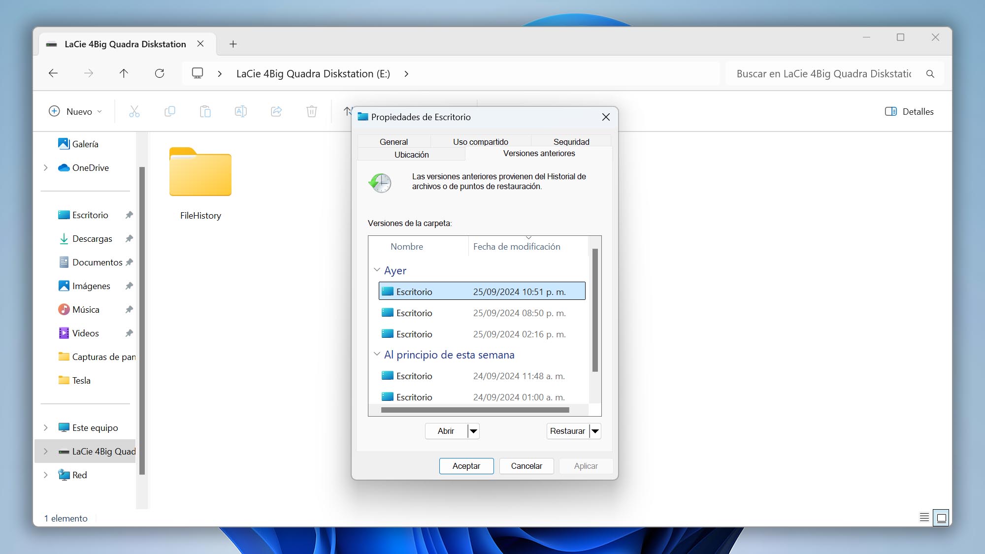Select the FileHistory folder
The image size is (985, 554).
(200, 184)
